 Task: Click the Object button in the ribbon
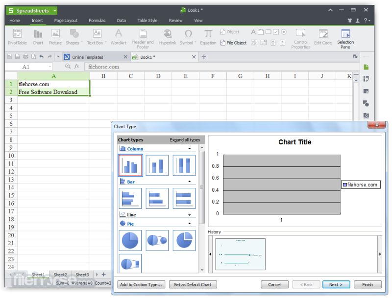click(x=229, y=32)
